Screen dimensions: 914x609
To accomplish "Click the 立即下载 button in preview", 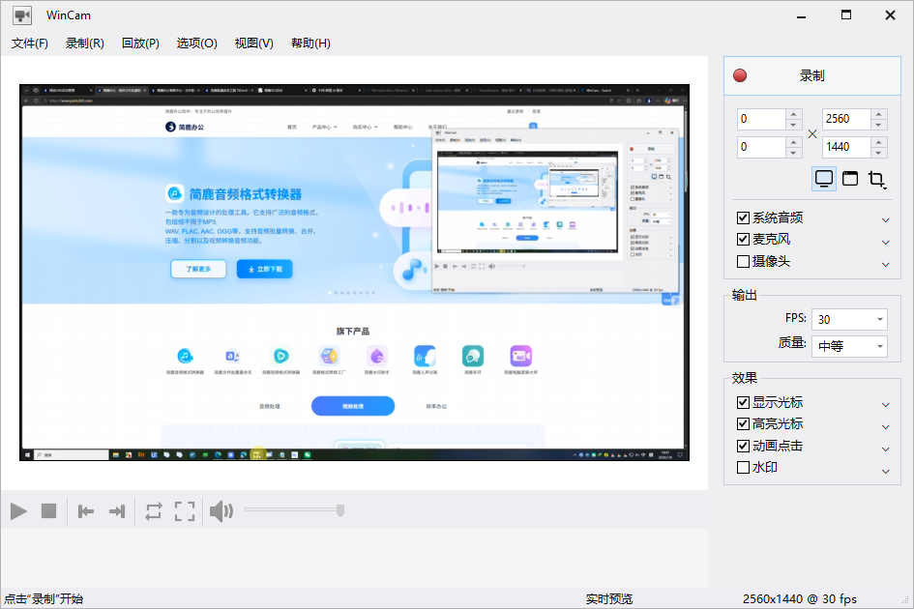I will (265, 269).
